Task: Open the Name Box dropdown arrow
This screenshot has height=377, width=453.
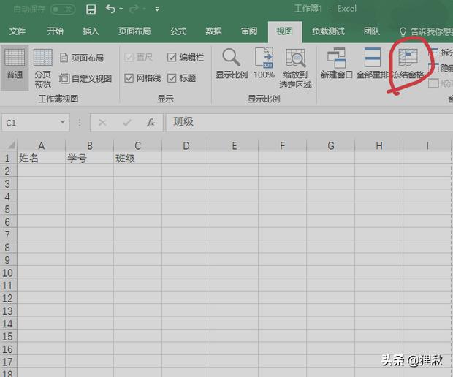Action: [61, 123]
